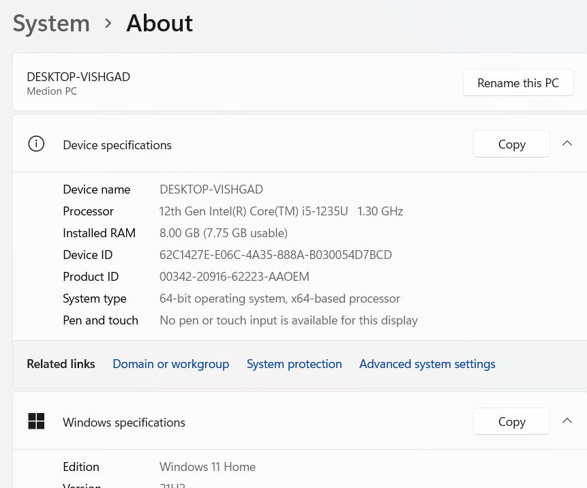Click the Edition label
This screenshot has width=587, height=488.
click(81, 467)
